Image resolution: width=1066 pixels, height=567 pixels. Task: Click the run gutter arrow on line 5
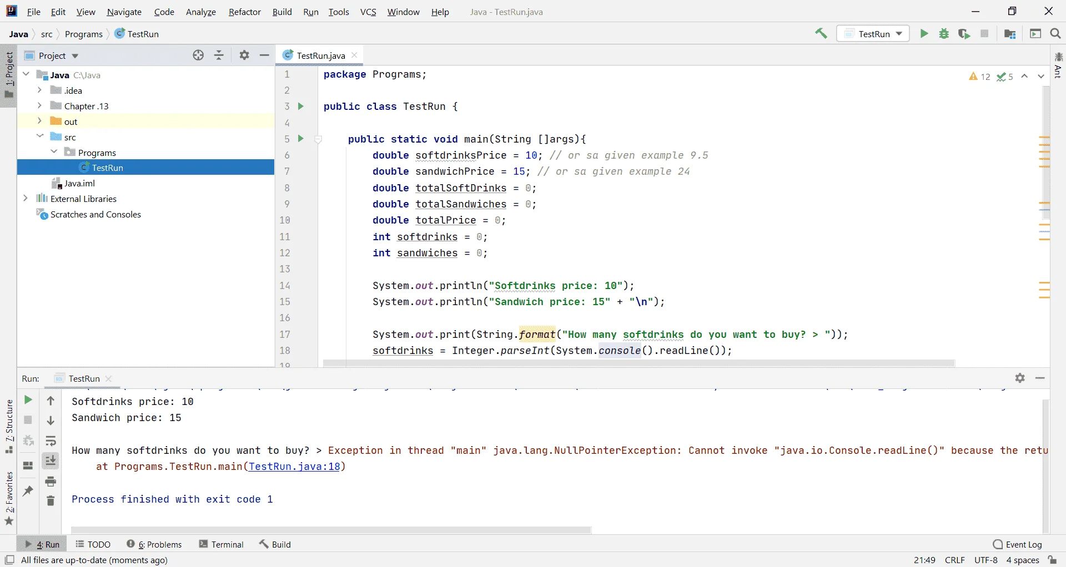pos(301,138)
